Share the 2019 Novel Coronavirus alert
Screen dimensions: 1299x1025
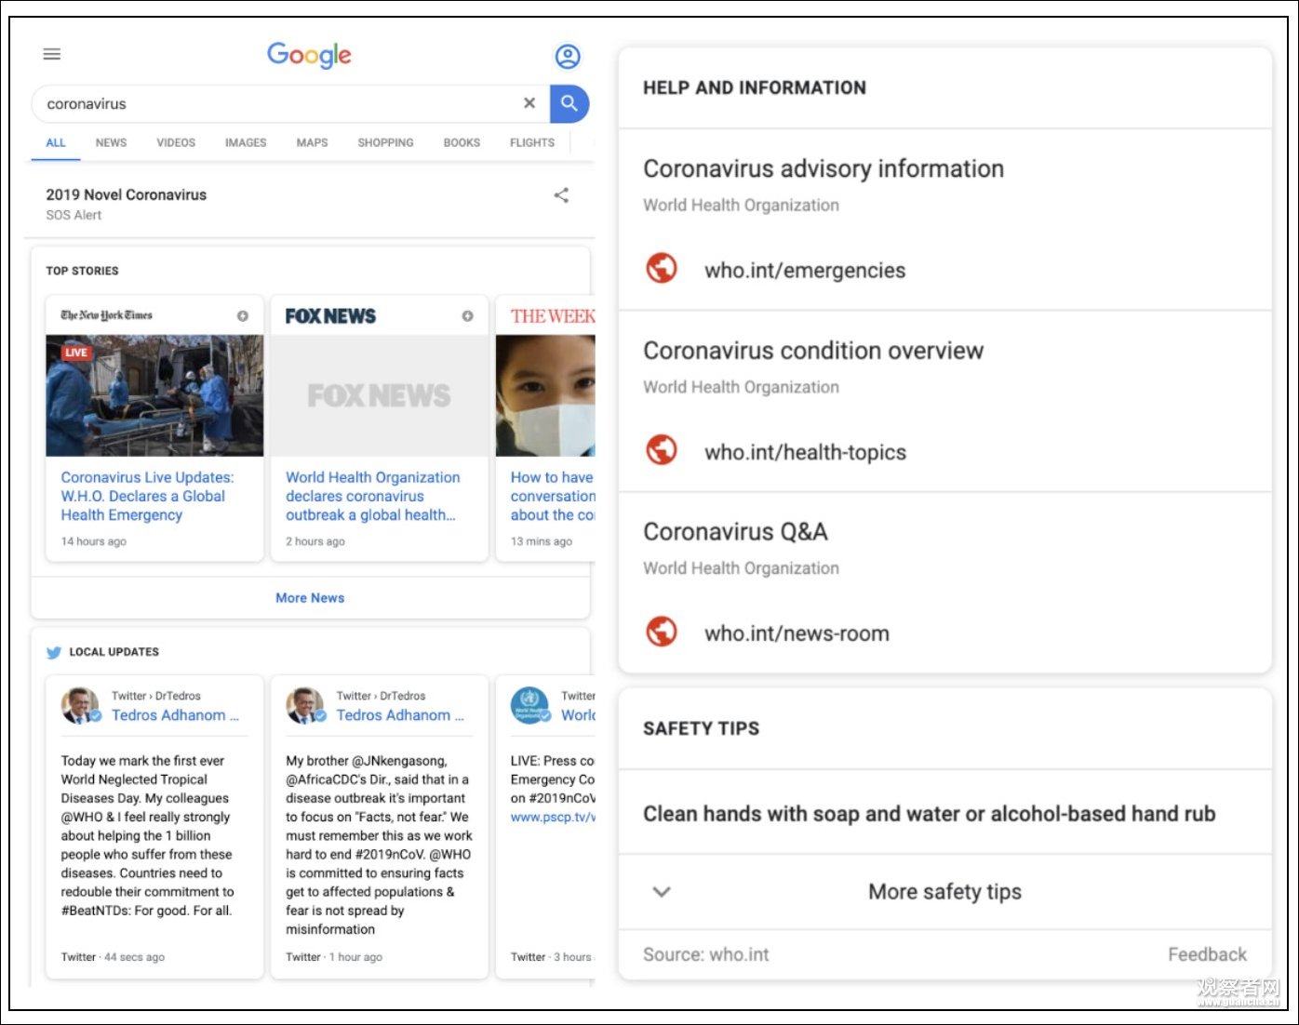[561, 195]
